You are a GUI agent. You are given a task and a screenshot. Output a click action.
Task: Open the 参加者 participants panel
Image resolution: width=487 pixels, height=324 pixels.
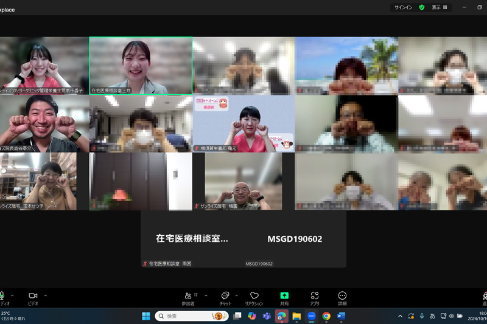[x=189, y=297]
